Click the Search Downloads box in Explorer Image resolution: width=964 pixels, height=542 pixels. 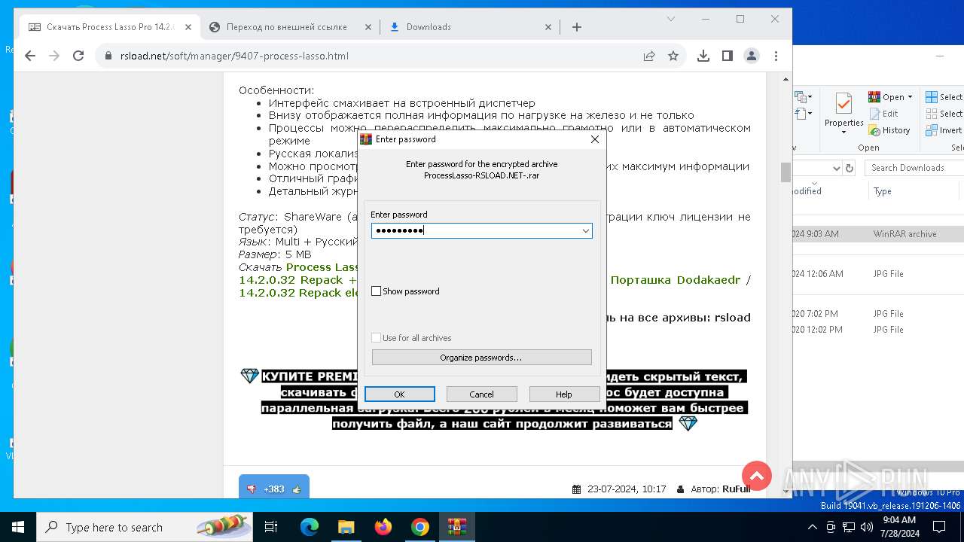tap(914, 168)
